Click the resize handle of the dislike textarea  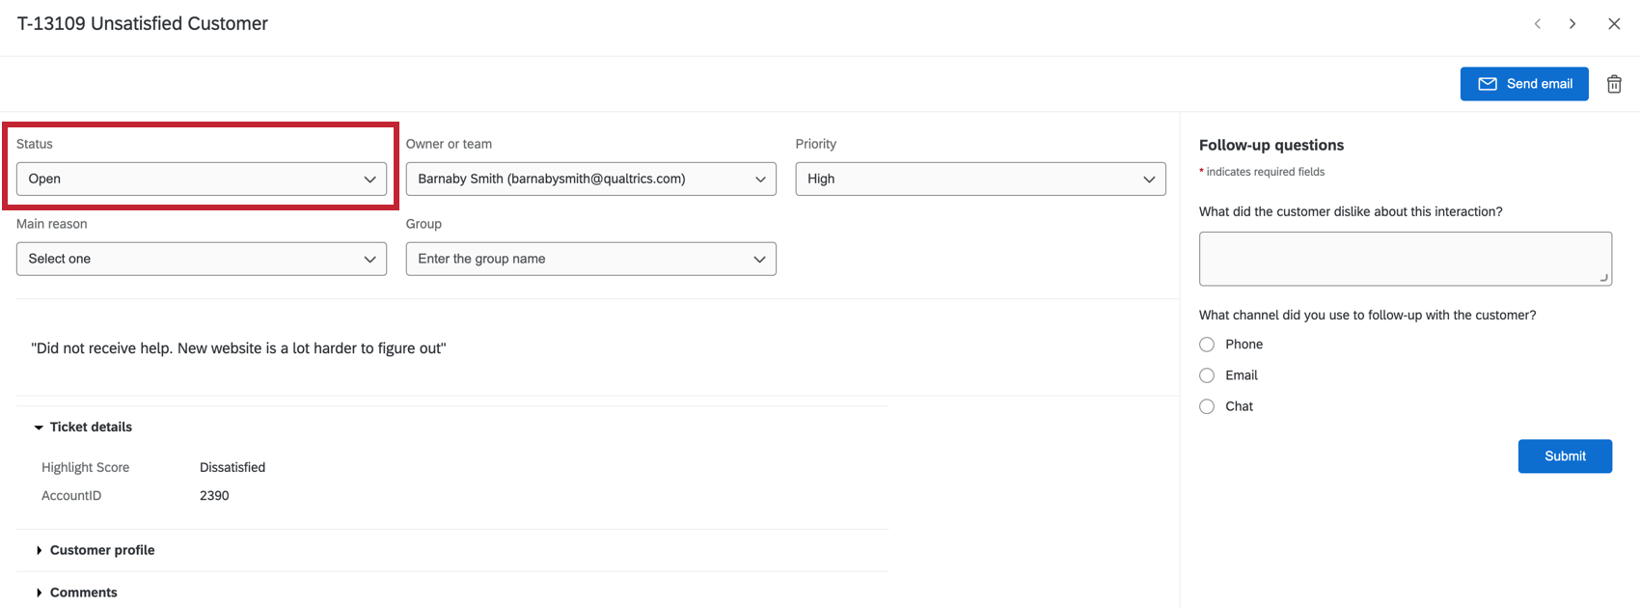[1603, 278]
